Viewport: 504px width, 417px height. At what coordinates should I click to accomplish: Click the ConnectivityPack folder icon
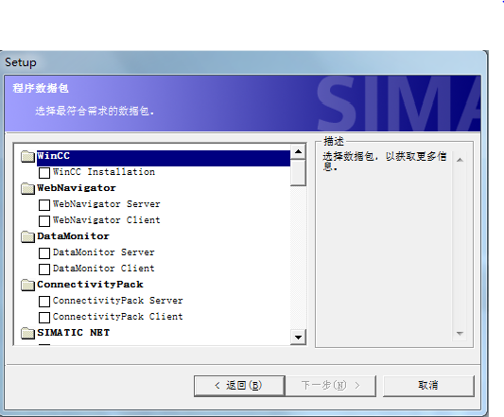27,285
